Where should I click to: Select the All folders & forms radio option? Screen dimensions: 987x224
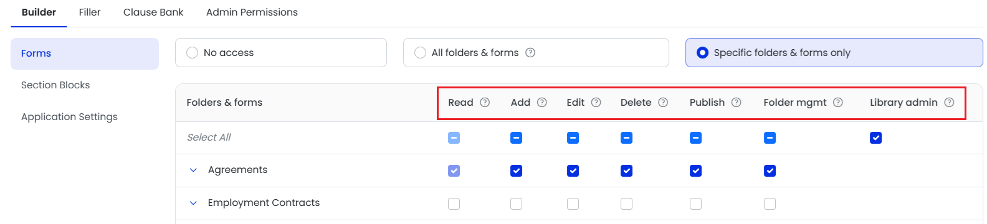click(421, 53)
